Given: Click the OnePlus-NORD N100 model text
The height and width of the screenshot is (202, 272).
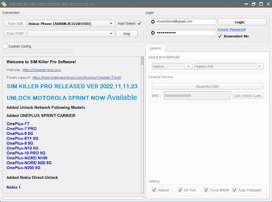Looking at the screenshot, I should [27, 158].
